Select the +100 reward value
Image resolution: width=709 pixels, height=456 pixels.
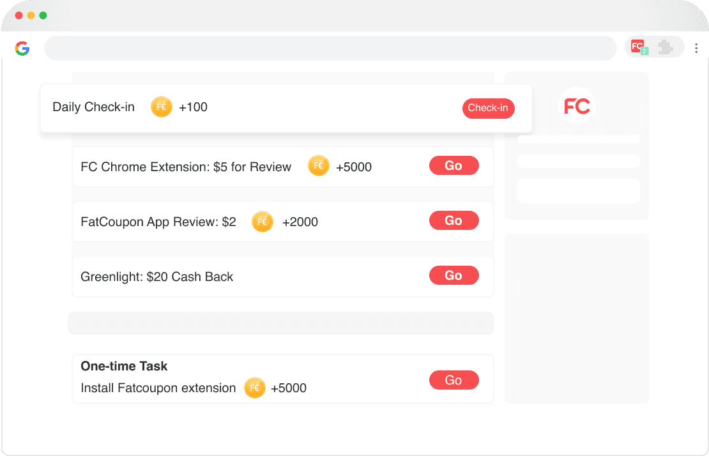(193, 107)
